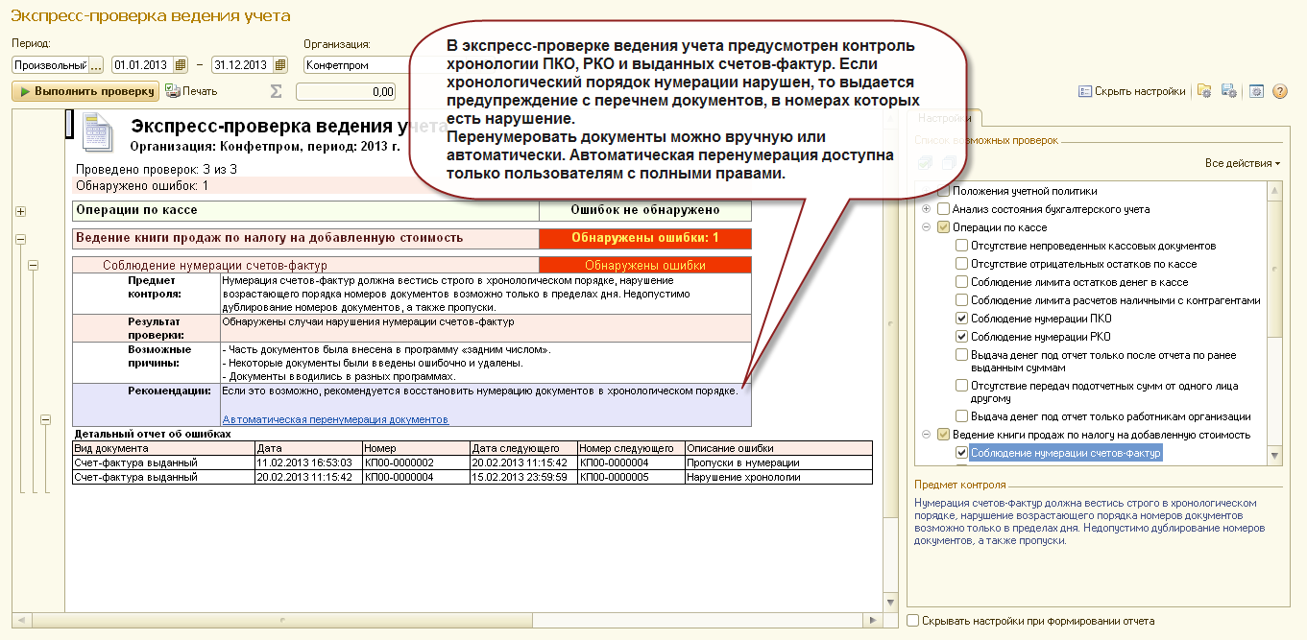Screen dimensions: 1307x640
Task: Select cell Нарушение хронологии
Action: pyautogui.click(x=778, y=477)
